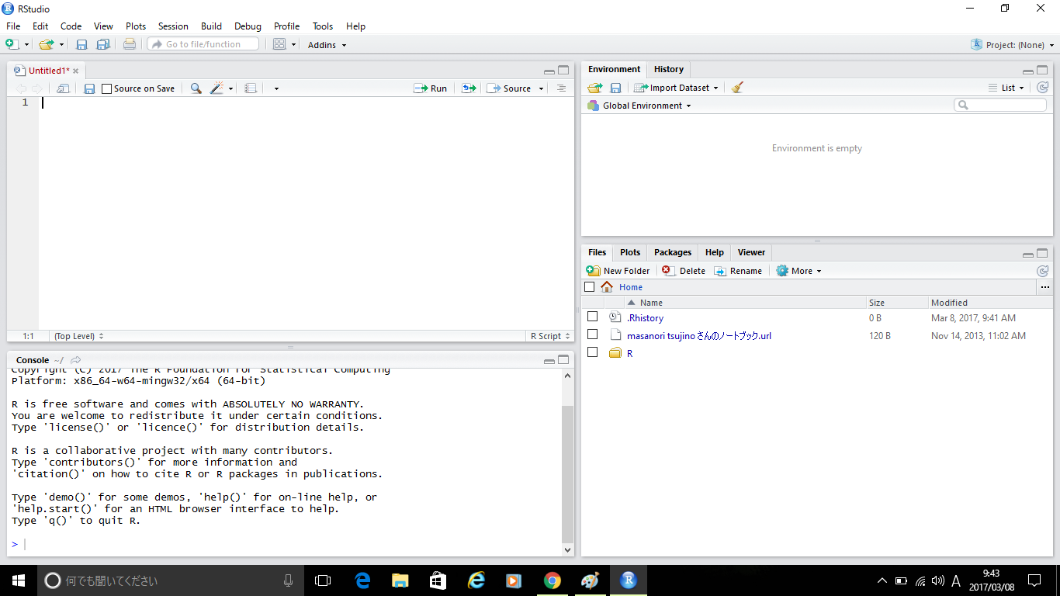Screen dimensions: 1060x596
Task: Run the current line with the Run button
Action: pyautogui.click(x=431, y=88)
